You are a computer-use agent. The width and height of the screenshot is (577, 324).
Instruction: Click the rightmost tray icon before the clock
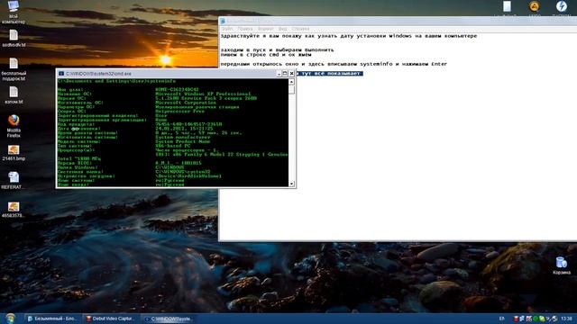coord(555,319)
